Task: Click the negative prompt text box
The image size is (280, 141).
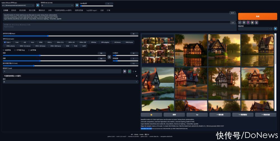Action: click(x=120, y=27)
